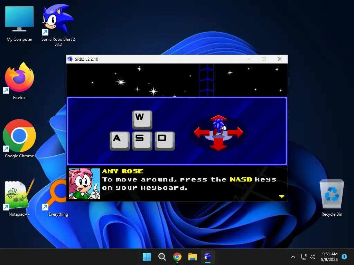
Task: Click the red right arrow beside Sonic
Action: pyautogui.click(x=235, y=132)
